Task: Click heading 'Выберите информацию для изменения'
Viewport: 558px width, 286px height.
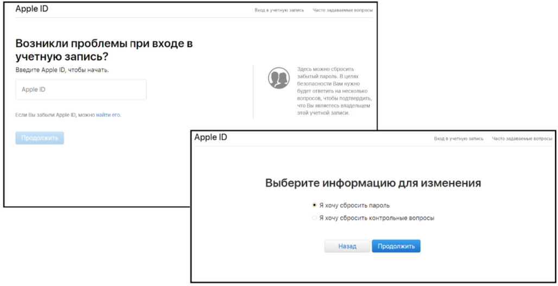Action: [373, 183]
